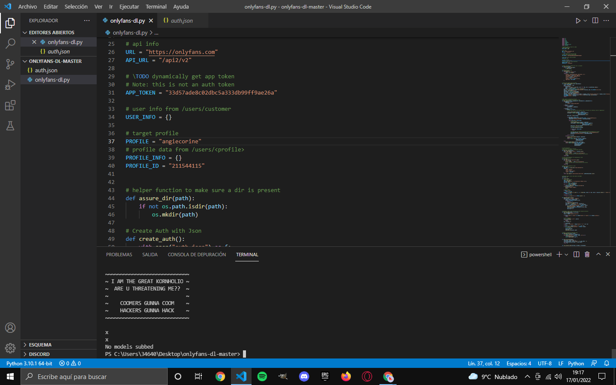Open notifications bell in status bar

point(607,363)
